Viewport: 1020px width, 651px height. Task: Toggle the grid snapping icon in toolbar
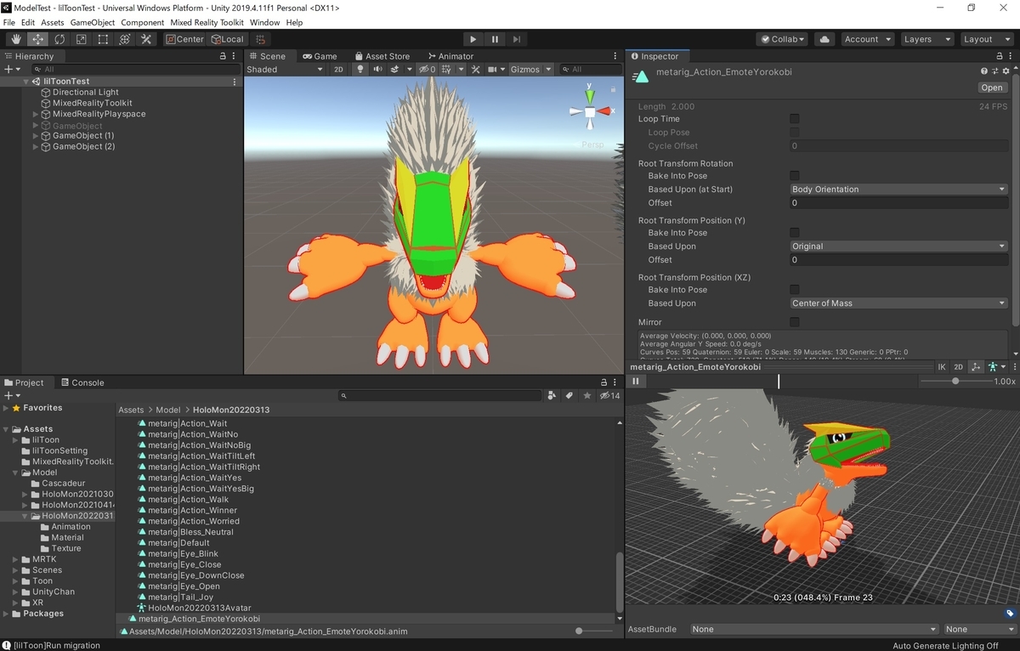(x=261, y=39)
